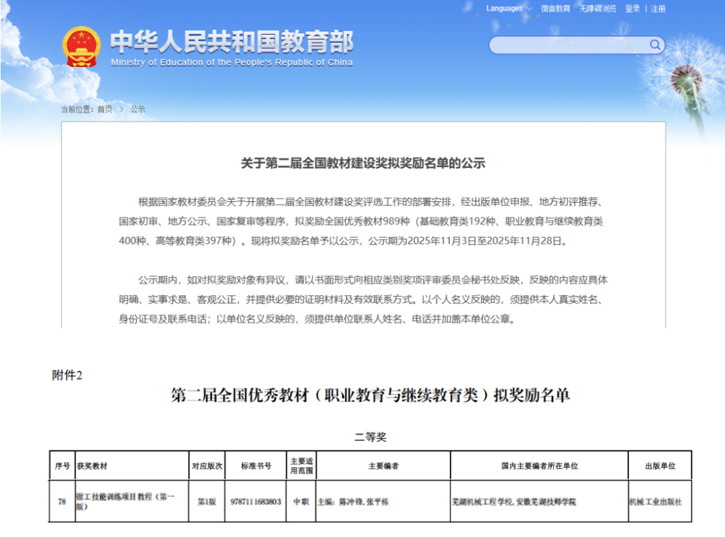
Task: Toggle the Languages selector
Action: (506, 9)
